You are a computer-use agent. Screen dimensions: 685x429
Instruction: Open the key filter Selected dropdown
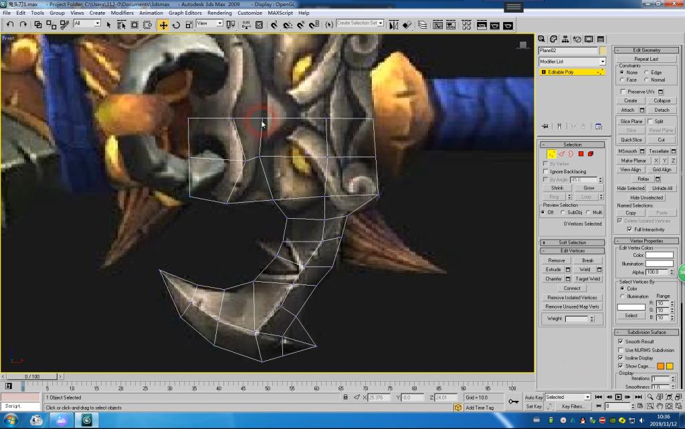click(568, 397)
